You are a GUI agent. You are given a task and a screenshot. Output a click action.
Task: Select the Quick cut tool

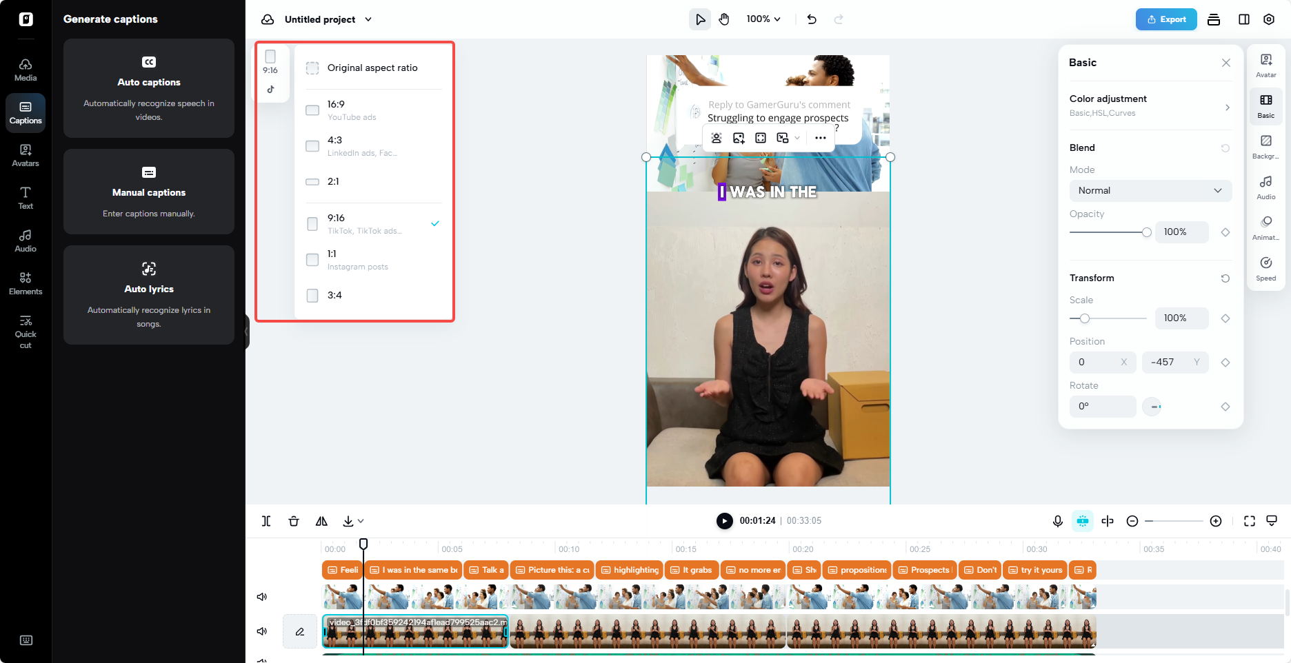pyautogui.click(x=26, y=331)
